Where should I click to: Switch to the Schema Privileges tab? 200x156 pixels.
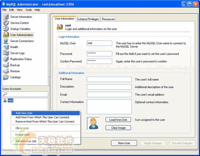coord(88,19)
